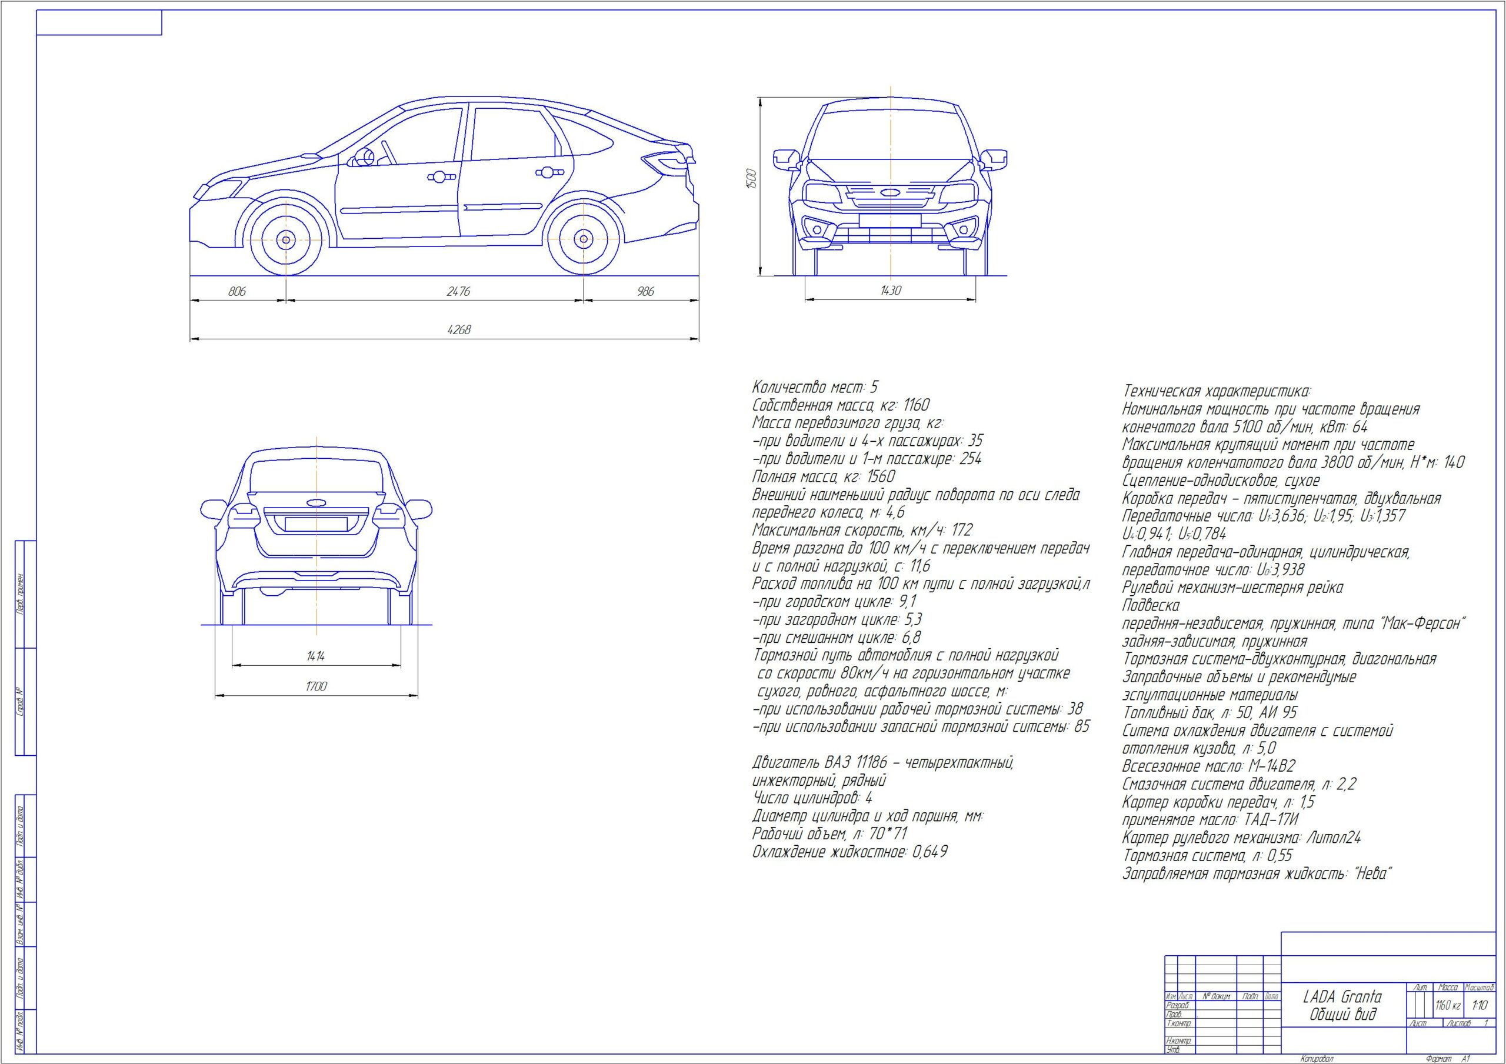Click the 'Техническая характеристика:' heading

[1216, 392]
